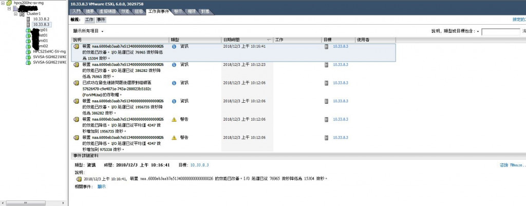The image size is (526, 206).
Task: Click event icon in the 事件詳細資料 description
Action: coord(79,179)
